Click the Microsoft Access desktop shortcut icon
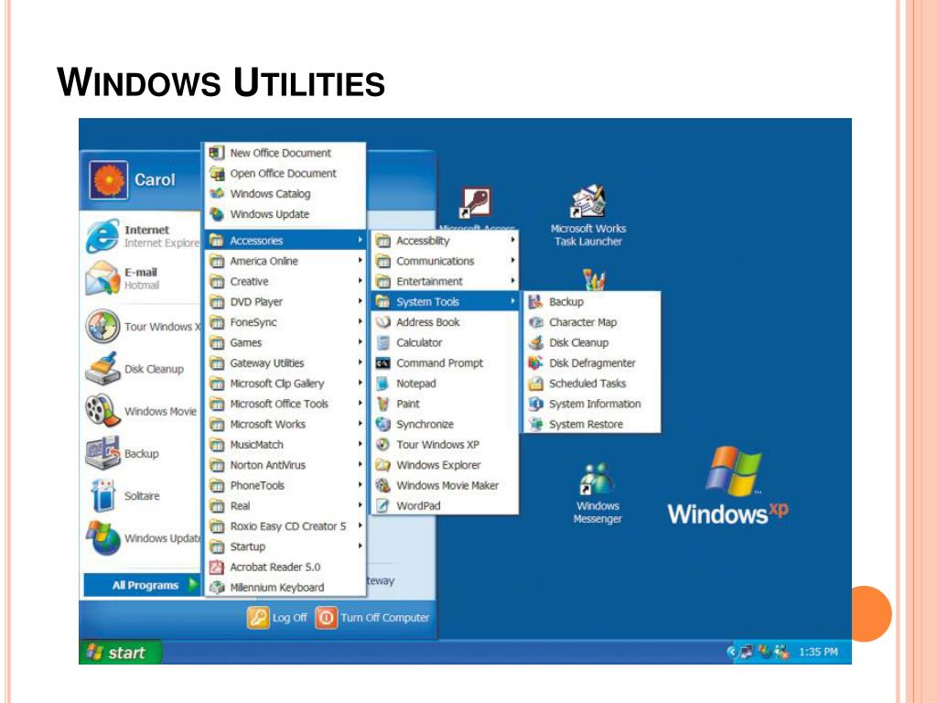 point(476,203)
